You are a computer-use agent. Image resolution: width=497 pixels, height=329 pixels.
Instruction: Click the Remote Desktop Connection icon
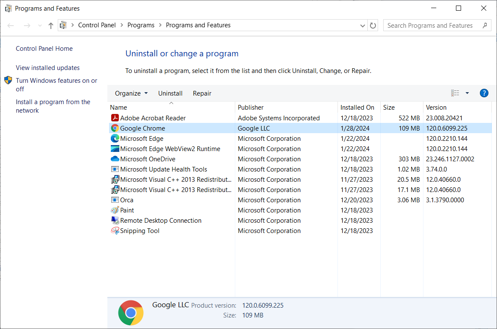[x=115, y=221]
